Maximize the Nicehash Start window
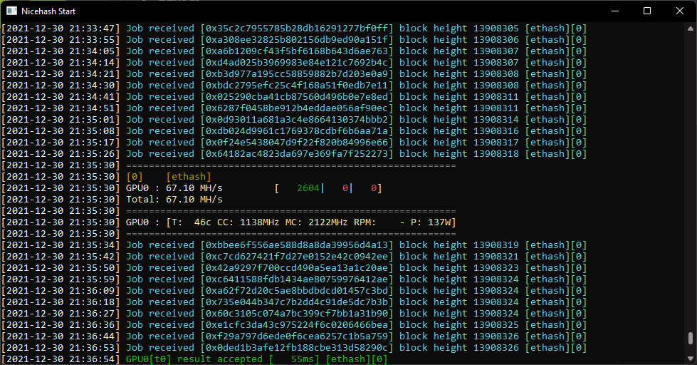Viewport: 697px width, 365px height. click(647, 11)
